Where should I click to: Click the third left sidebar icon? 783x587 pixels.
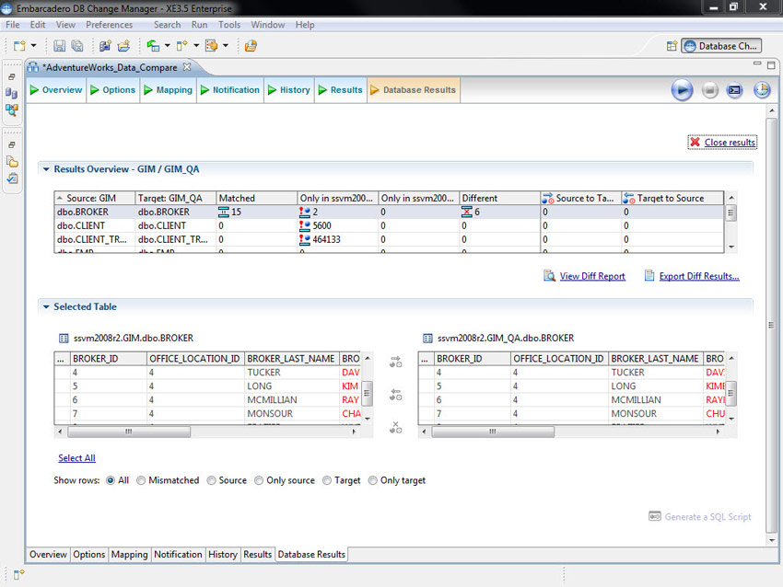tap(11, 109)
